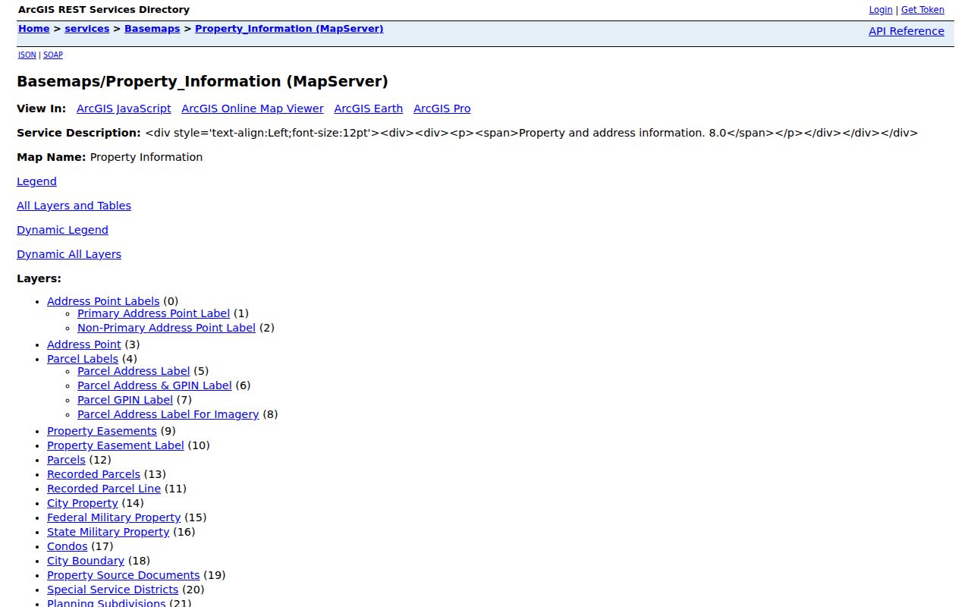
Task: View in ArcGIS Earth
Action: [369, 109]
